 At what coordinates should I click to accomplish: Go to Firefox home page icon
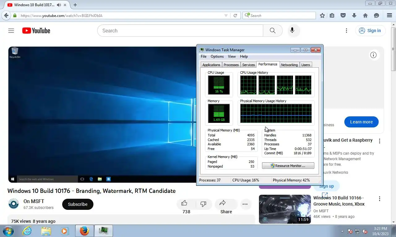pos(365,15)
